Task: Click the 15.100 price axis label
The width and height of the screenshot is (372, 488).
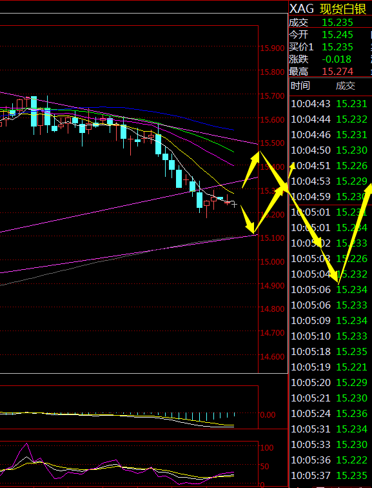Action: click(272, 238)
